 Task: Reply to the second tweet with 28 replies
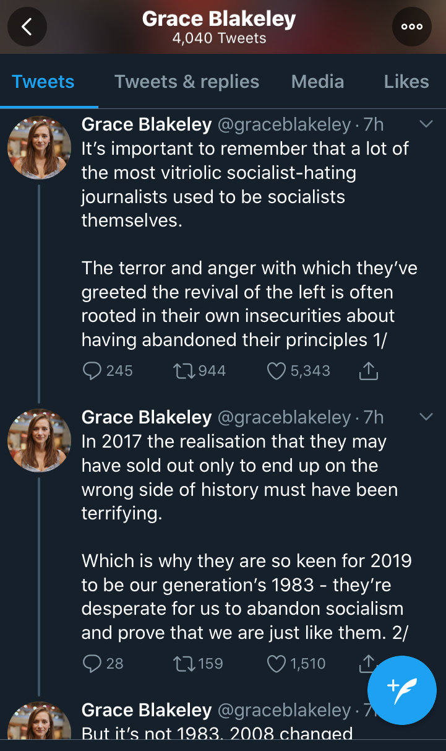[x=92, y=664]
